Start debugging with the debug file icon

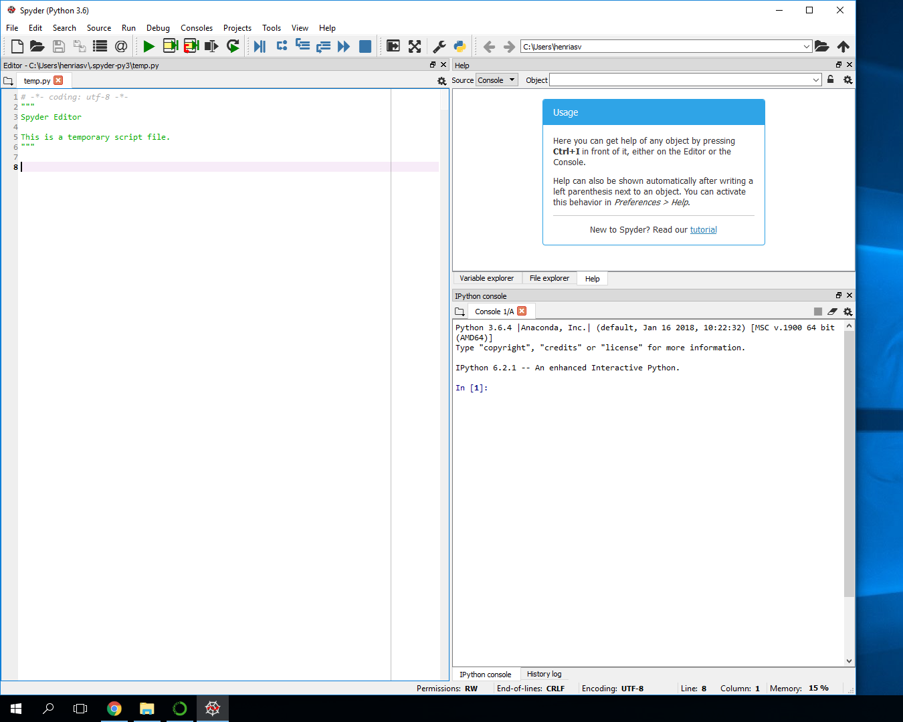(x=260, y=46)
